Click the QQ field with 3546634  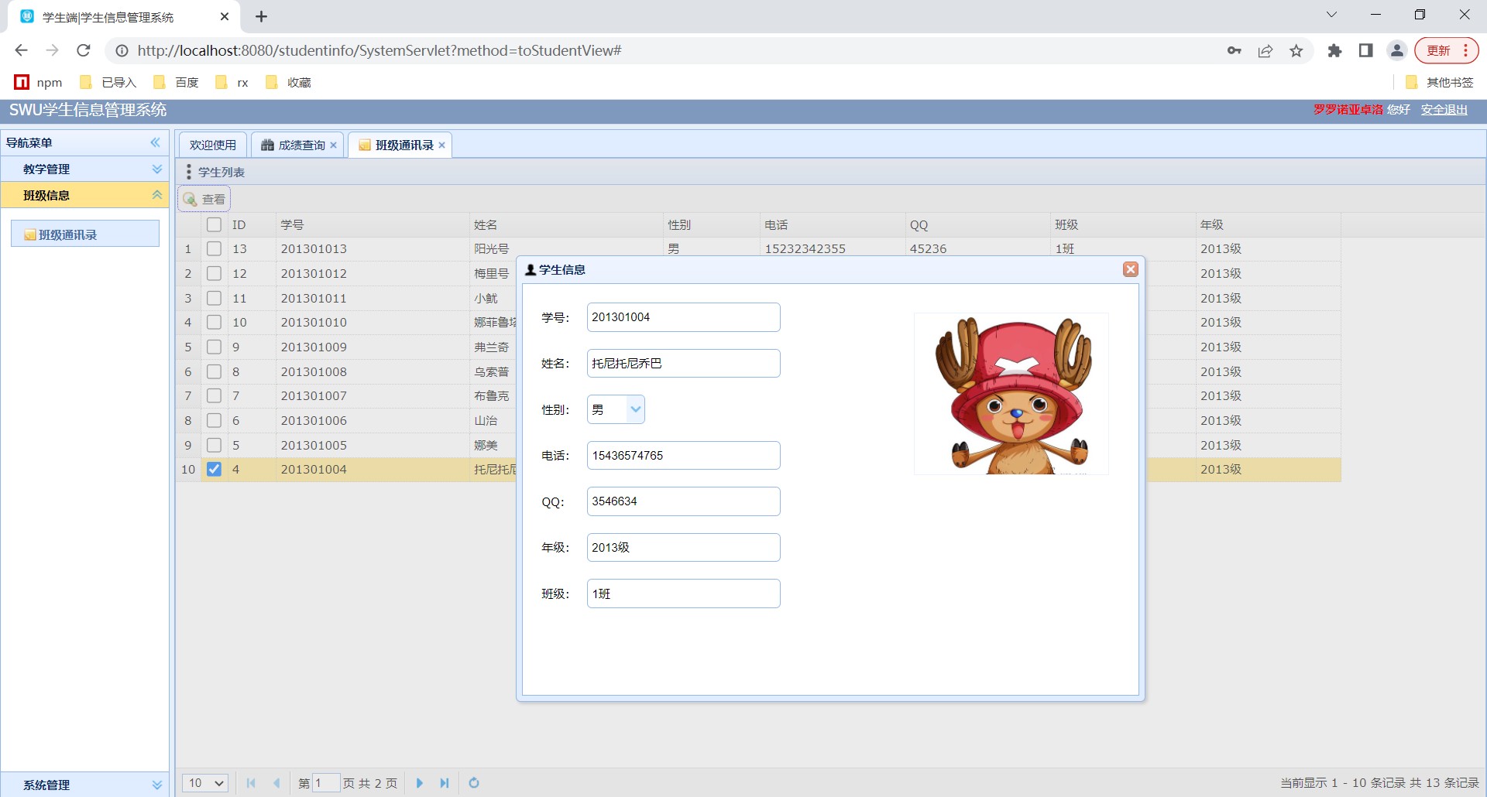coord(683,501)
